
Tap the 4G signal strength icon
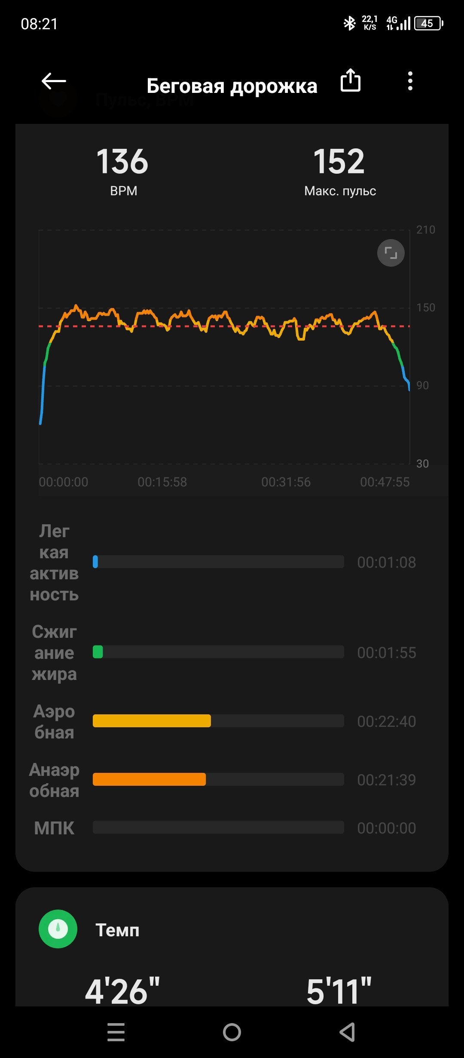[398, 23]
